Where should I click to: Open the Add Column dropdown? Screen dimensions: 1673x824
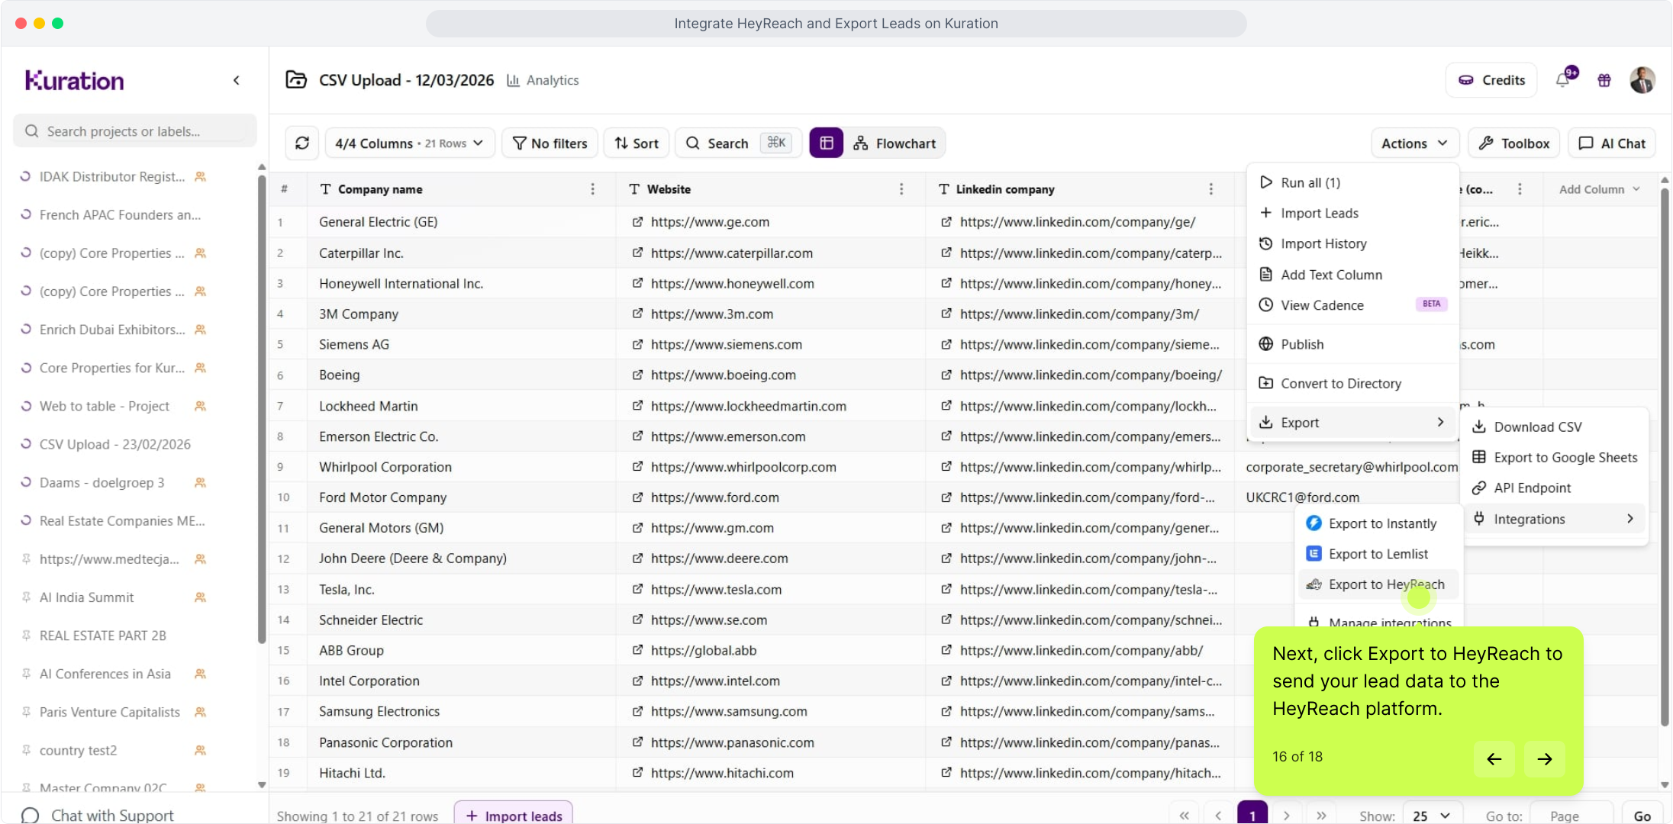[1599, 189]
